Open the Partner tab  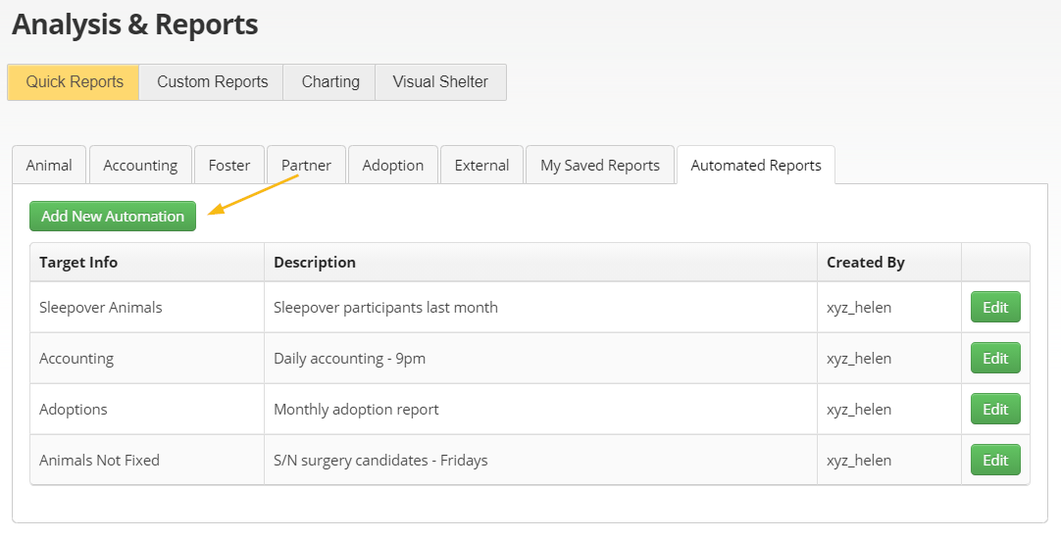point(306,166)
